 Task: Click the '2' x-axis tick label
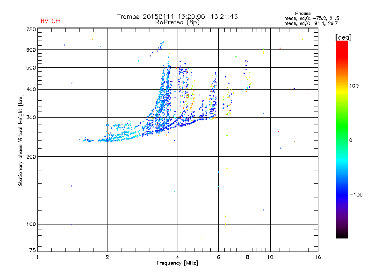tap(108, 257)
